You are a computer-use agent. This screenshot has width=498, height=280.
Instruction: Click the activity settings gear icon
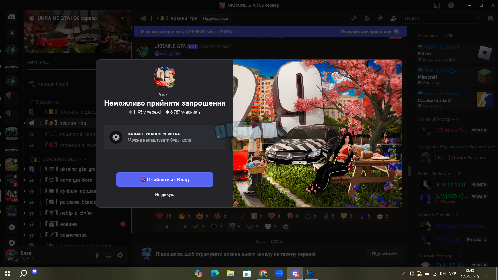(451, 36)
